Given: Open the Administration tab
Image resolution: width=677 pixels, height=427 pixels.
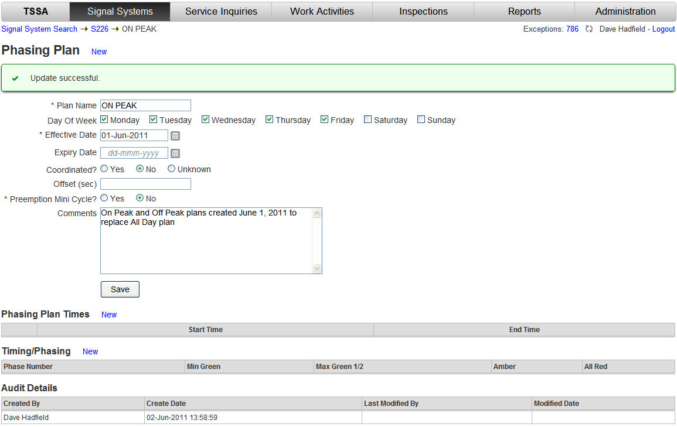Looking at the screenshot, I should point(625,12).
